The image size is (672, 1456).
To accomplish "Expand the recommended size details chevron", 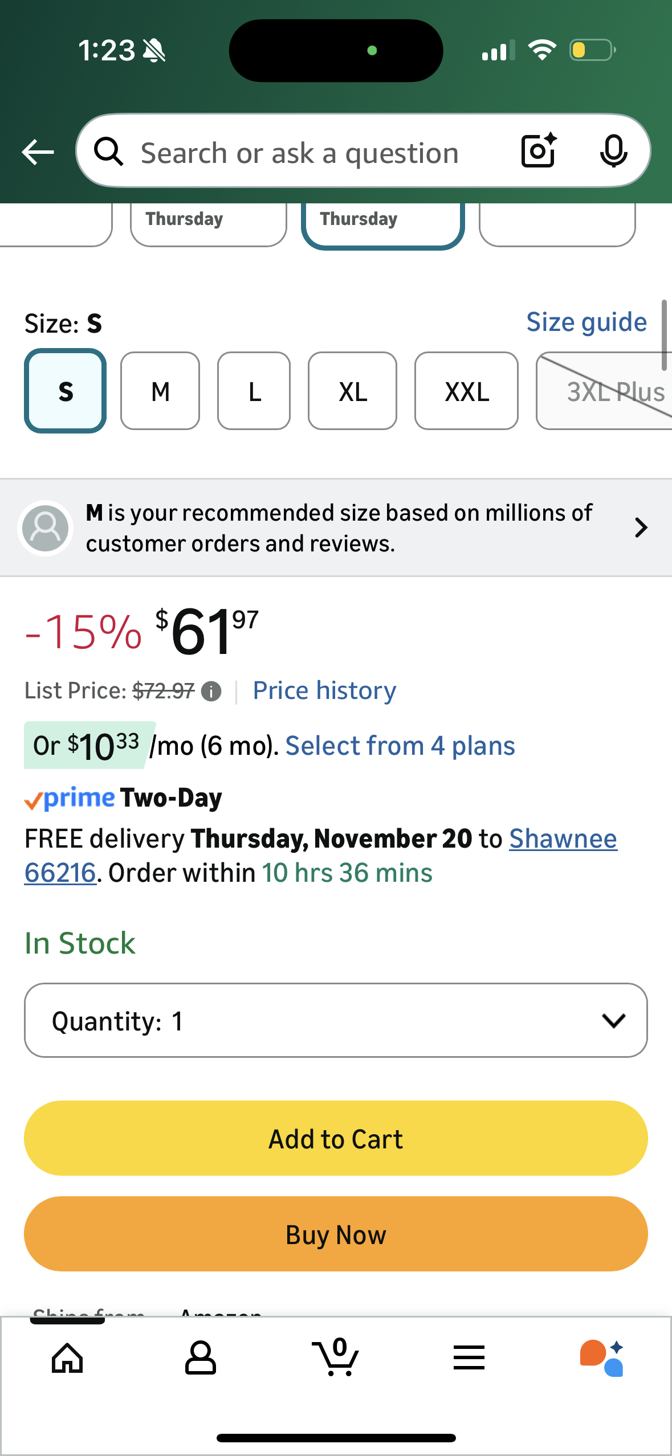I will click(x=641, y=527).
